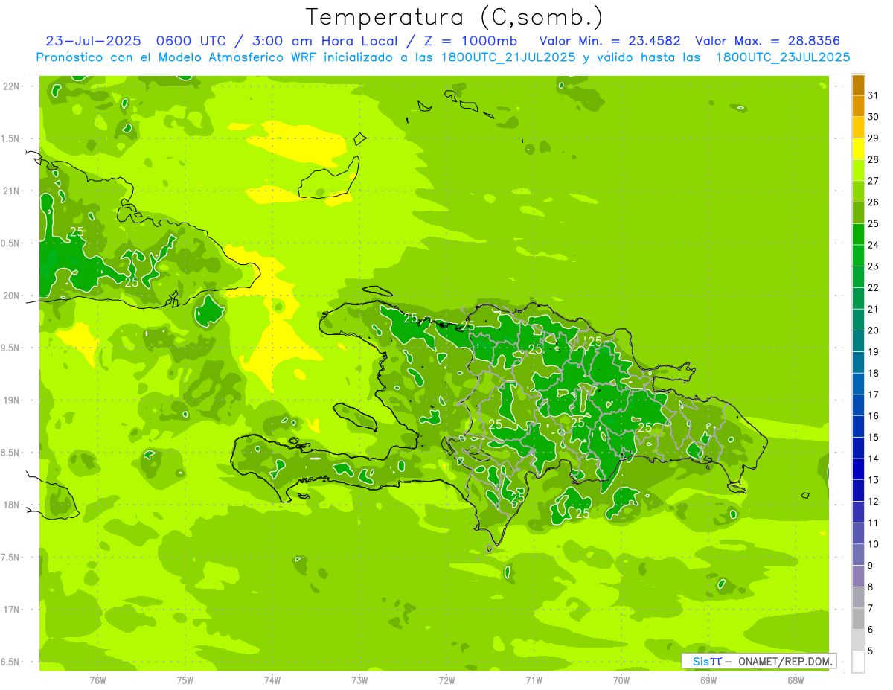Click the "22N" latitude axis label
893x690 pixels.
pos(12,86)
